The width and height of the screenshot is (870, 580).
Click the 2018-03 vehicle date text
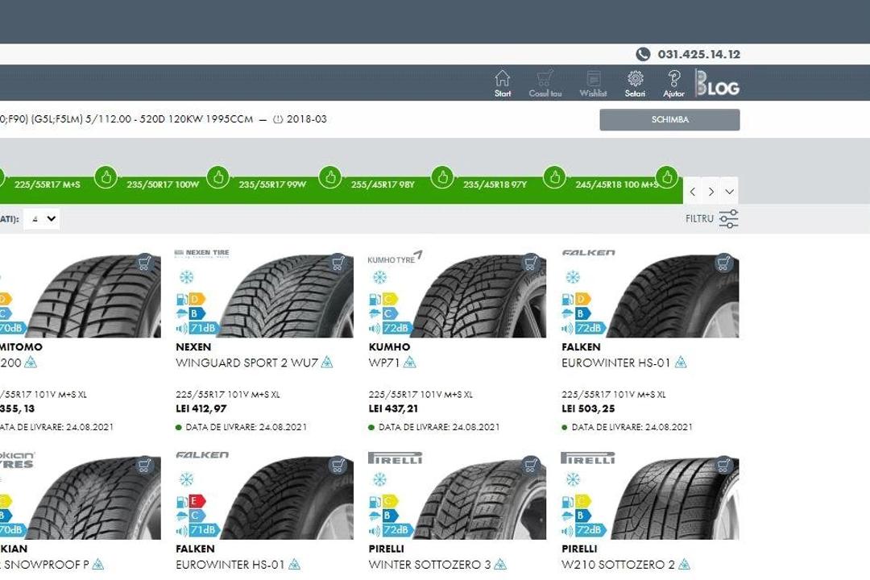[x=306, y=118]
